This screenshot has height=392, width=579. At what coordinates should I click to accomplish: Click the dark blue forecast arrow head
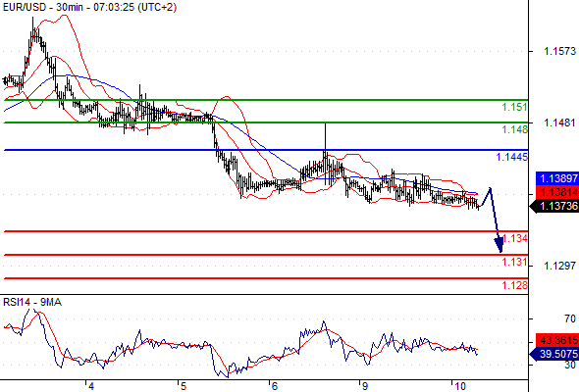point(499,244)
